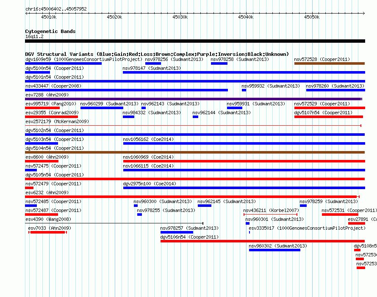Select esv7033 (Ahn2009) label
Image resolution: width=377 pixels, height=297 pixels.
click(50, 228)
